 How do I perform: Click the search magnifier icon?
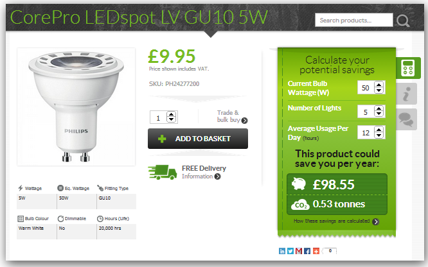tap(403, 21)
